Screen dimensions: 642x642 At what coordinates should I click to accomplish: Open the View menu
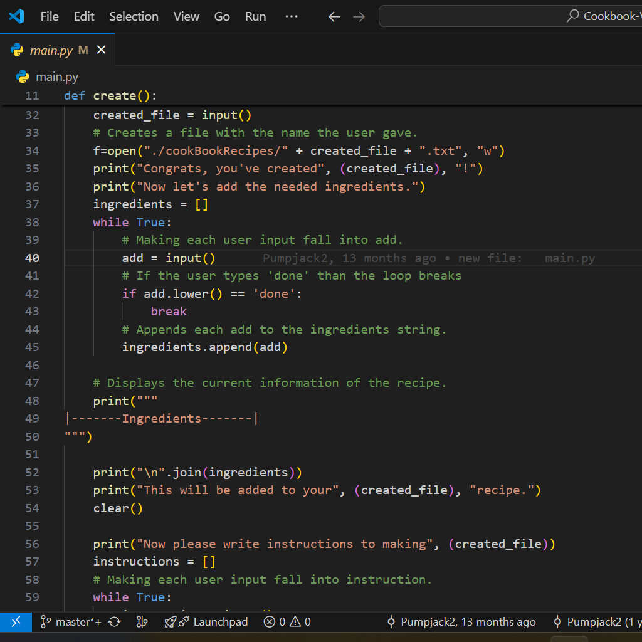pos(186,16)
